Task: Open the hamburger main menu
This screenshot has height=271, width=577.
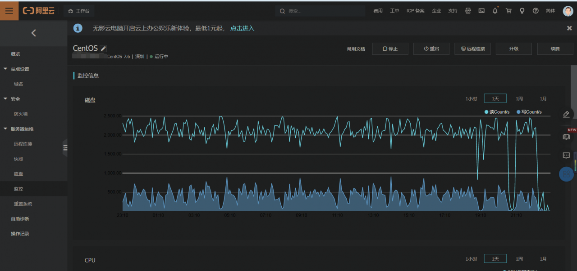Action: pyautogui.click(x=9, y=11)
